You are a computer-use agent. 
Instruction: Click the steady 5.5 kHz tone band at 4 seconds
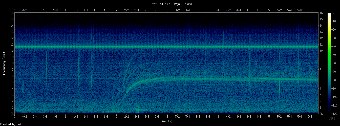pos(218,79)
